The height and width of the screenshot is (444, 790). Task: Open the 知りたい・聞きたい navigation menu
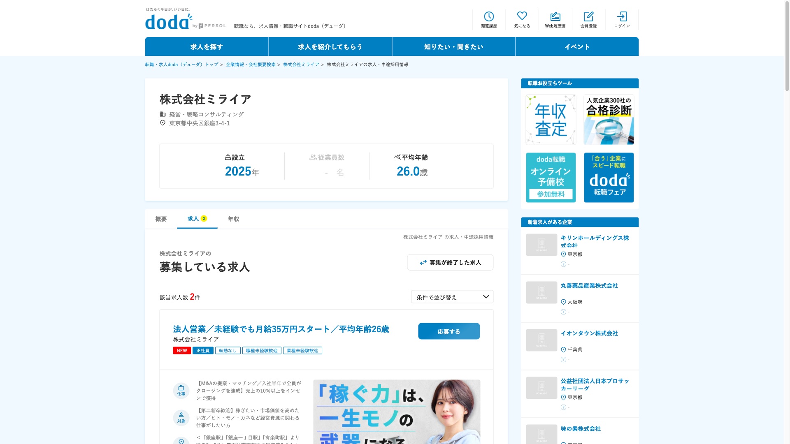(453, 46)
